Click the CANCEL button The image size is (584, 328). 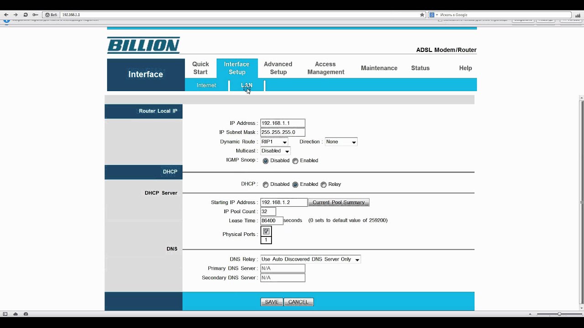pyautogui.click(x=298, y=302)
